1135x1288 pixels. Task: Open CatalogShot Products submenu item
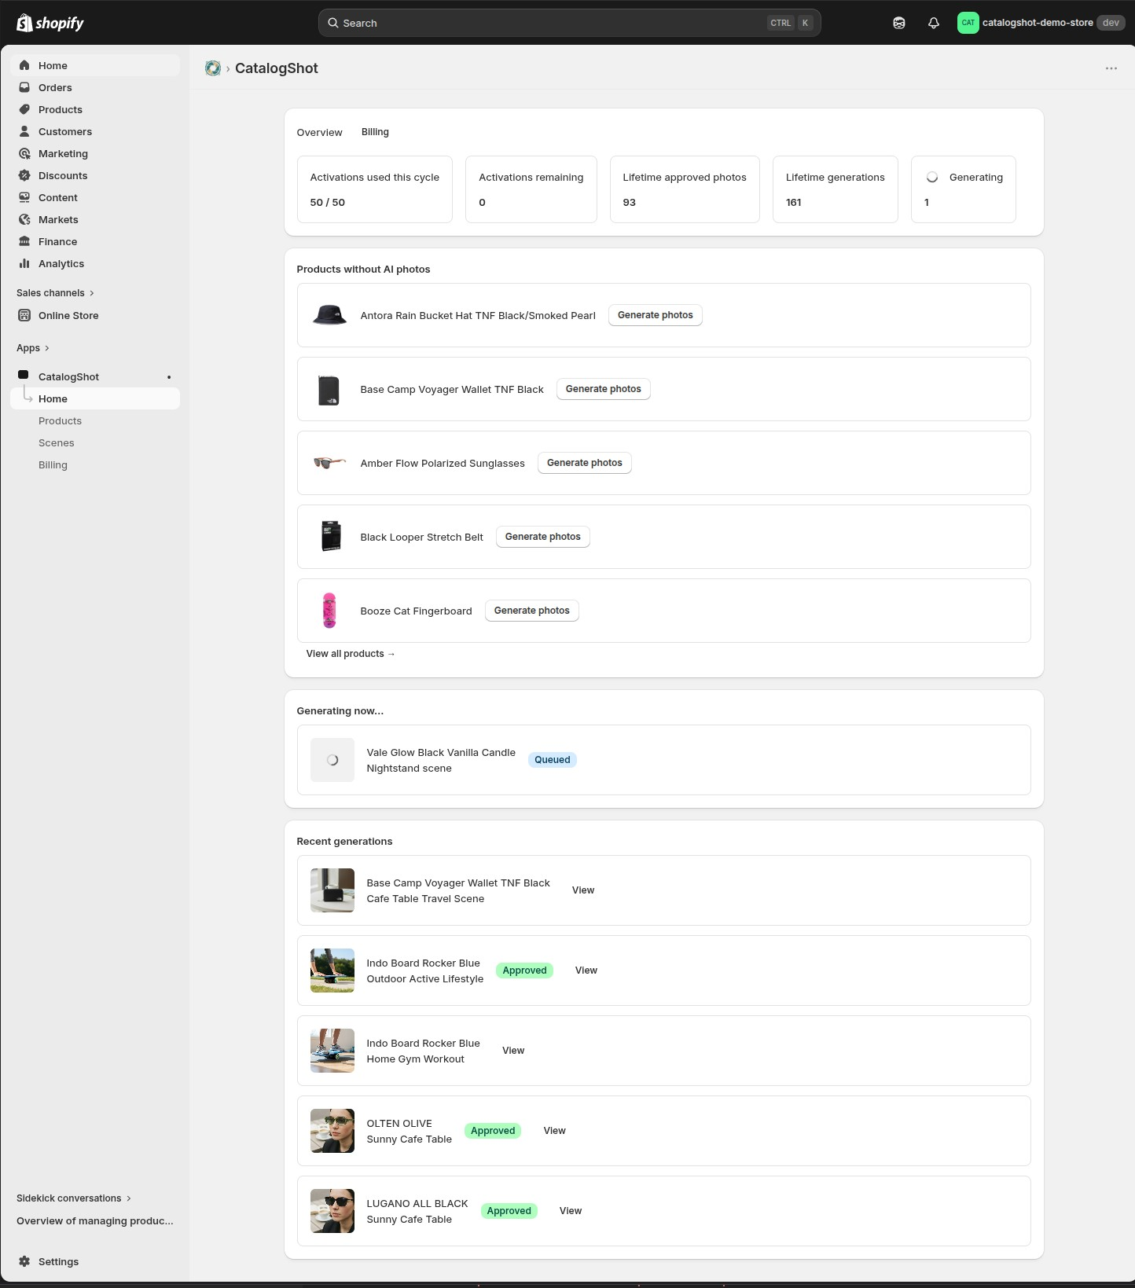pos(95,420)
